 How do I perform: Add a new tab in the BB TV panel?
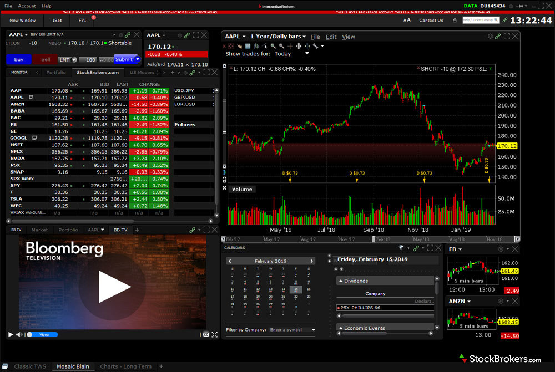[137, 230]
